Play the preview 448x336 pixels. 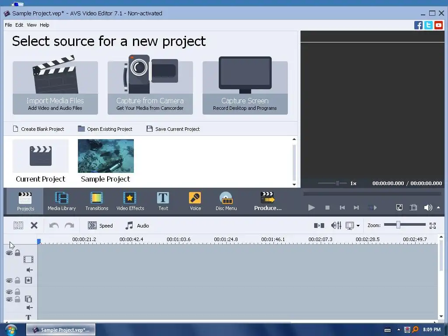point(311,207)
